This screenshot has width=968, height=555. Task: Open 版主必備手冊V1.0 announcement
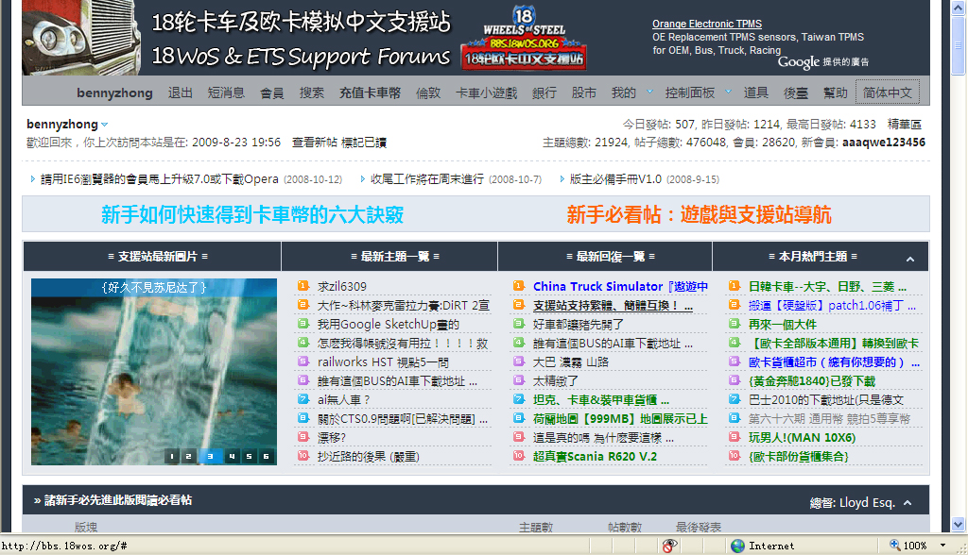pos(615,178)
